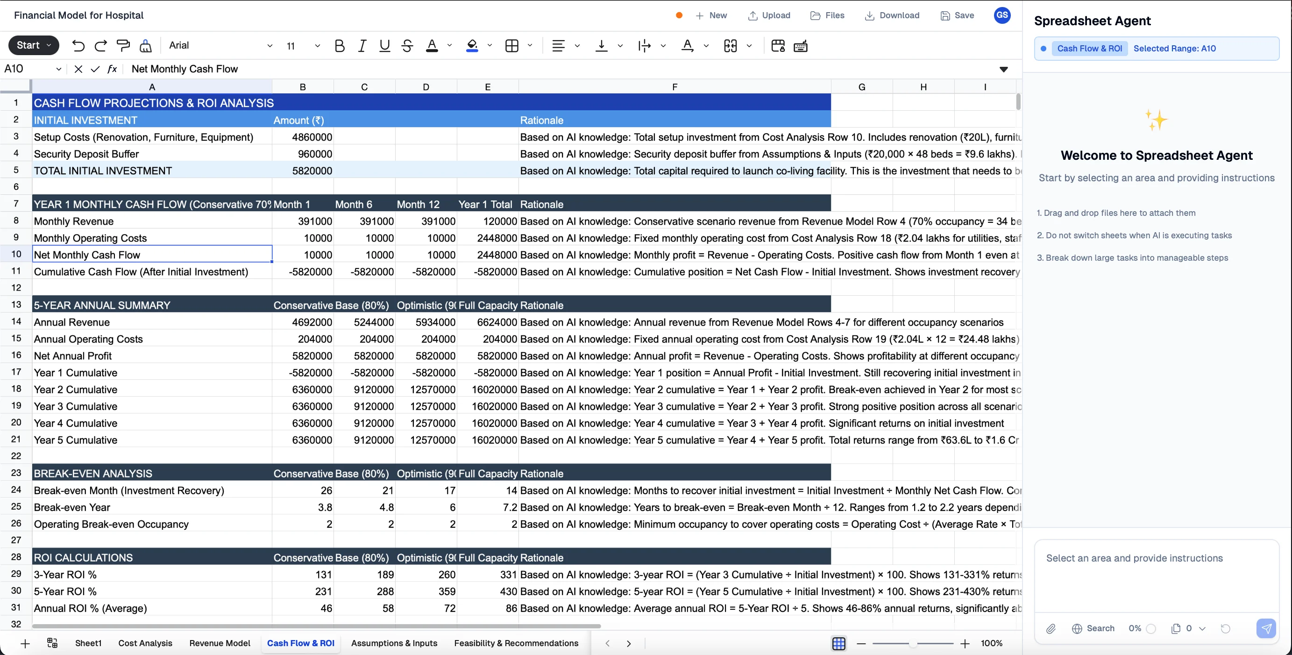Image resolution: width=1292 pixels, height=655 pixels.
Task: Toggle grid view at bottom right
Action: (839, 643)
